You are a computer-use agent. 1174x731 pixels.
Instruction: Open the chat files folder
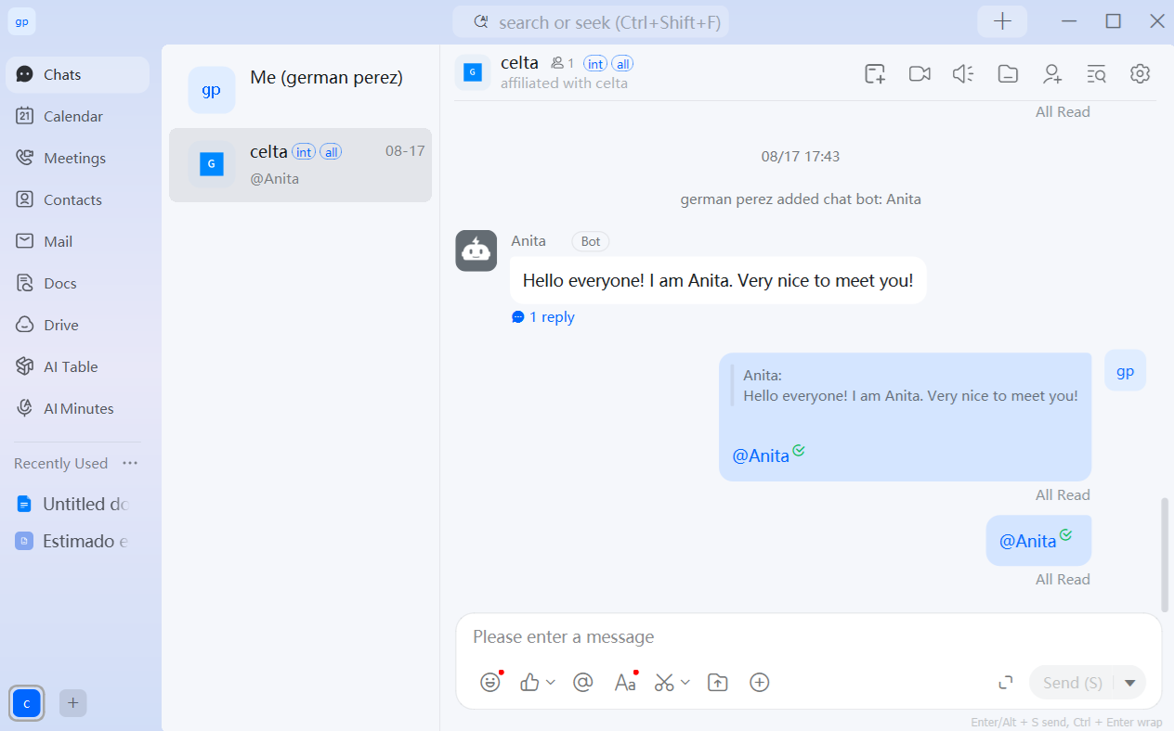click(1008, 74)
